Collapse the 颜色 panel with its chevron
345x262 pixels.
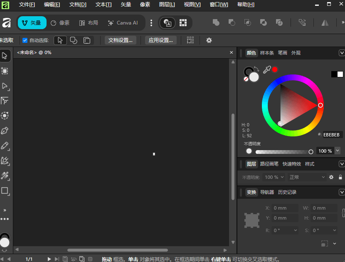[342, 53]
